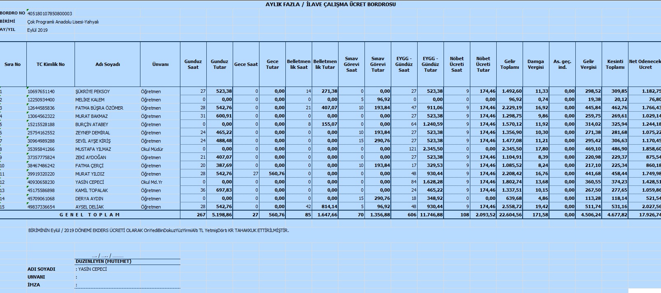Click the cell containing MUSTAFA YILMAZ
Viewport: 661px width, 293px height.
click(x=93, y=149)
